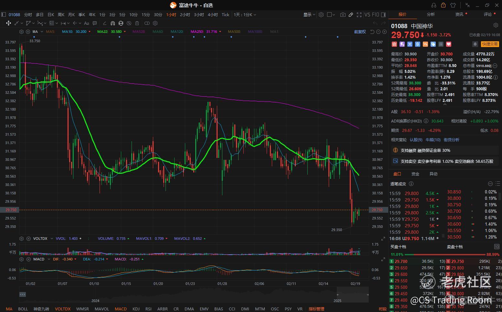Expand the MA indicator name dropdown
The image size is (502, 312).
[41, 32]
